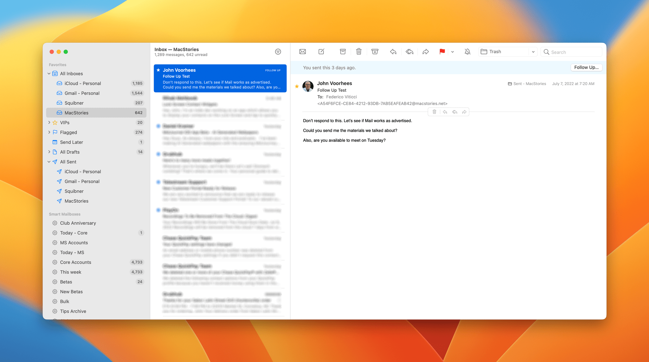The height and width of the screenshot is (362, 649).
Task: Archive the selected message
Action: pos(343,52)
